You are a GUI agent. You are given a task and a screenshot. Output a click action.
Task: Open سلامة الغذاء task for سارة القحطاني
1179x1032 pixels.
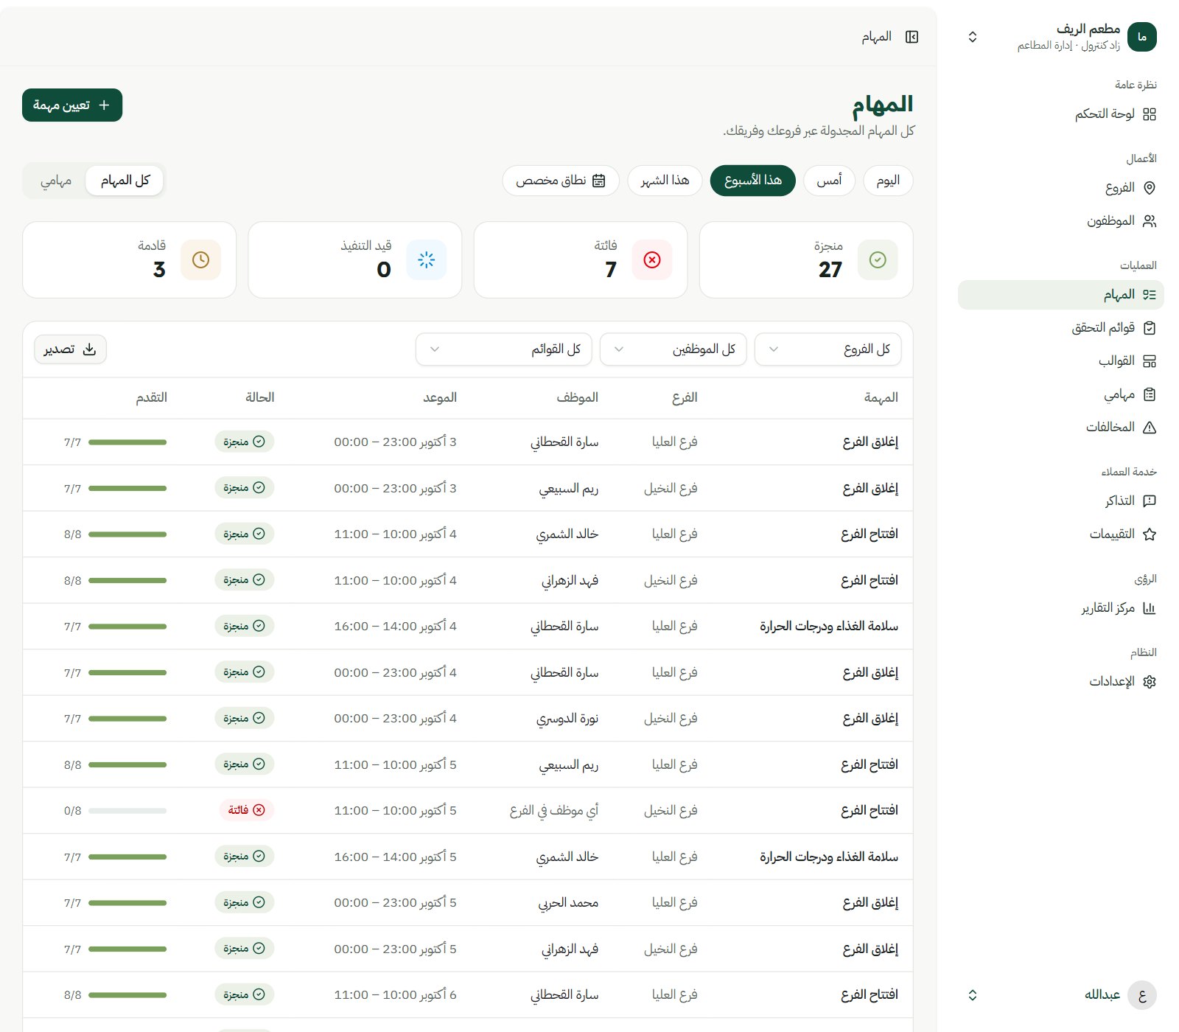(829, 627)
